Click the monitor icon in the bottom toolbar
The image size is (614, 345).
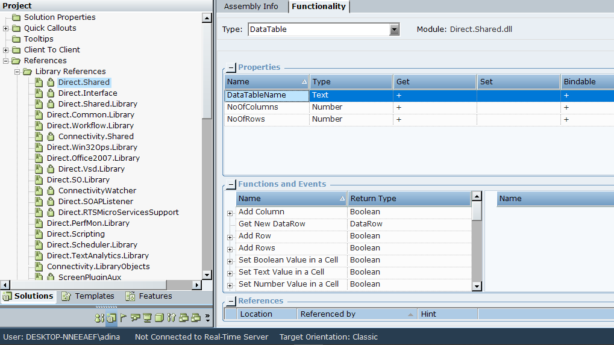click(x=147, y=317)
